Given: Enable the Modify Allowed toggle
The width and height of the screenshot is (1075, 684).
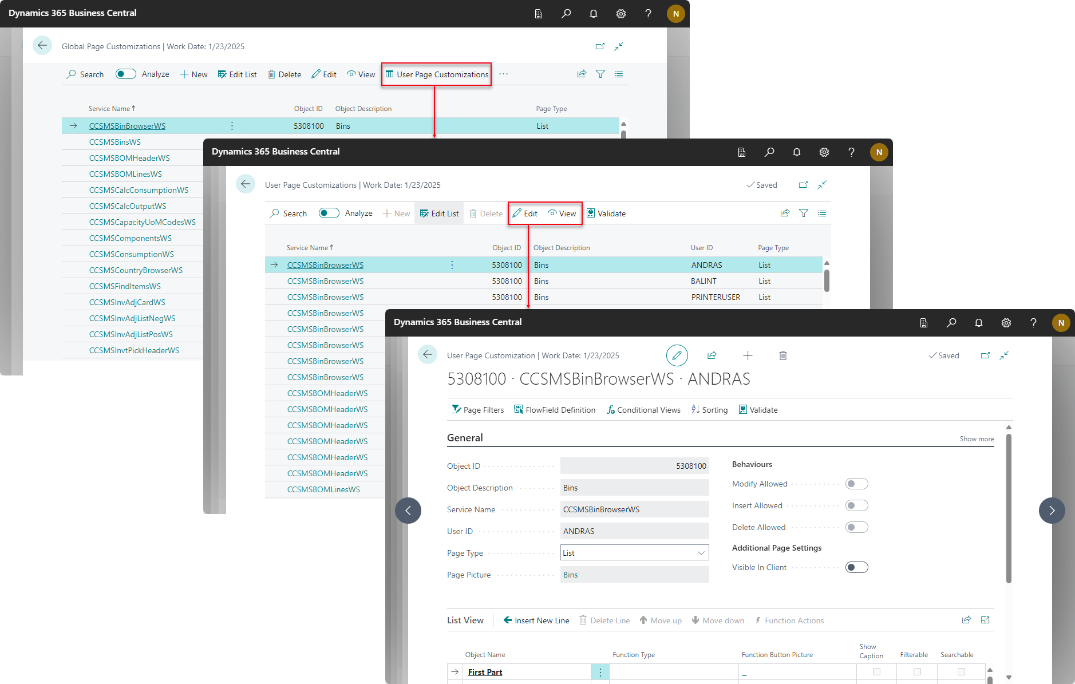Looking at the screenshot, I should click(x=856, y=483).
